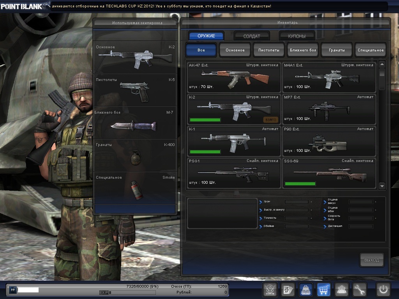Select the M4A1 Ext. weapon card
Viewport: 399px width, 299px height.
[x=329, y=77]
